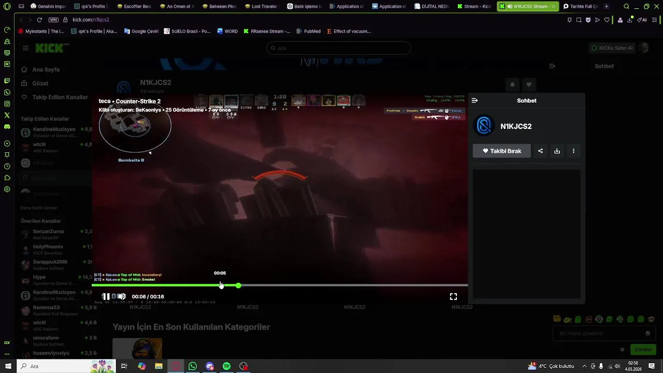Open Spotify from the Windows taskbar

click(x=226, y=366)
